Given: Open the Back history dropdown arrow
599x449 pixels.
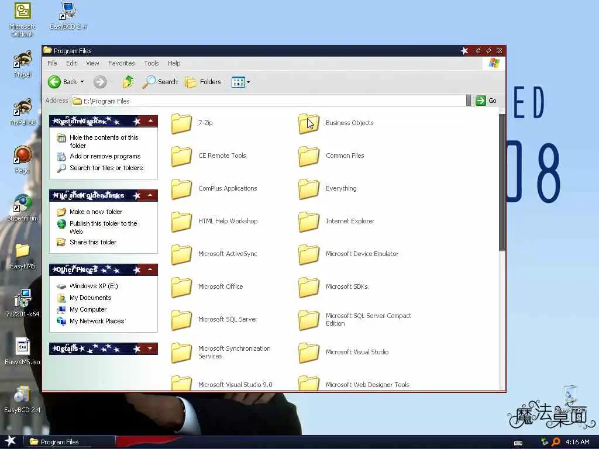Looking at the screenshot, I should [82, 82].
